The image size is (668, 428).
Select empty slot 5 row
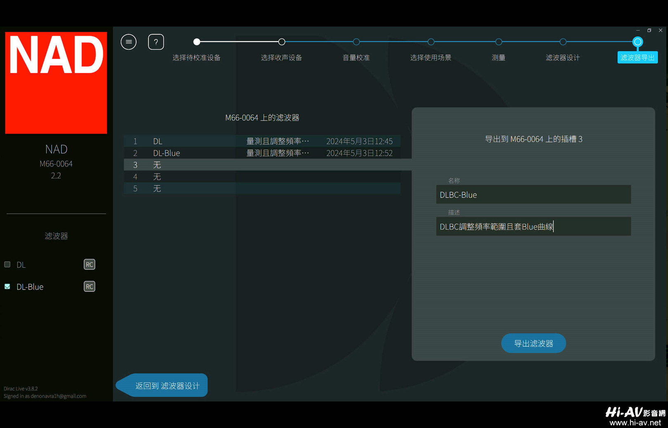tap(262, 188)
